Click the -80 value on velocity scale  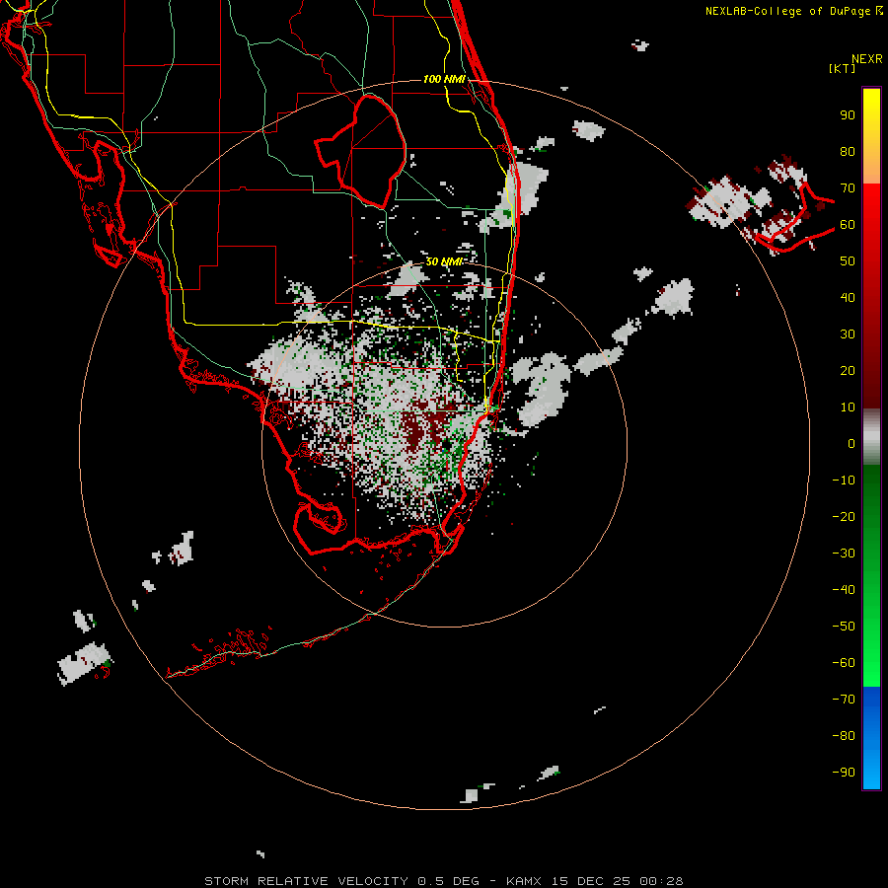(x=844, y=736)
